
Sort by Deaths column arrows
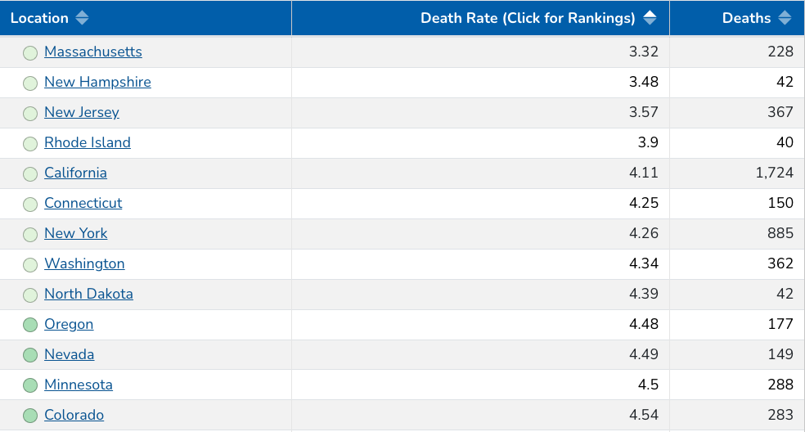coord(785,18)
